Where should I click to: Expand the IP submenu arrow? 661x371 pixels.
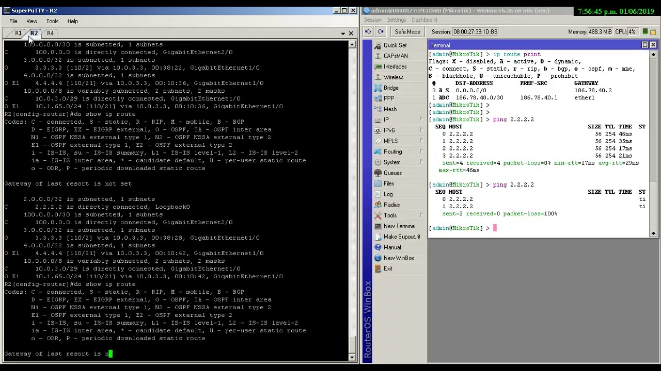pos(421,120)
